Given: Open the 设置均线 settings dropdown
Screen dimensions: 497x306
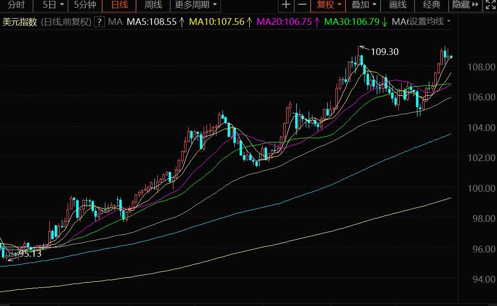Looking at the screenshot, I should (429, 22).
